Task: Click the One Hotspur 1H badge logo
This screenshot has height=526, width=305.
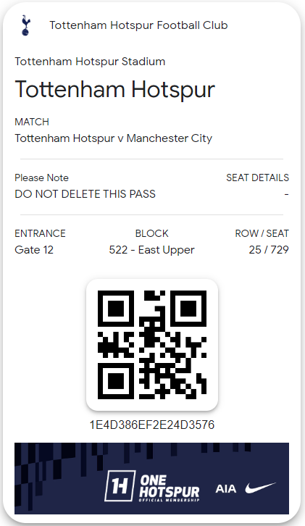Action: pos(120,485)
